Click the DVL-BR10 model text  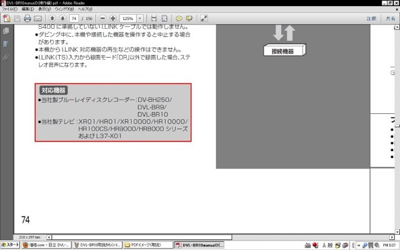click(x=153, y=115)
